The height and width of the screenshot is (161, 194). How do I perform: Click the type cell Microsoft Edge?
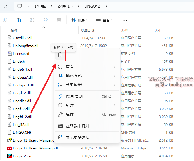[x=135, y=148]
